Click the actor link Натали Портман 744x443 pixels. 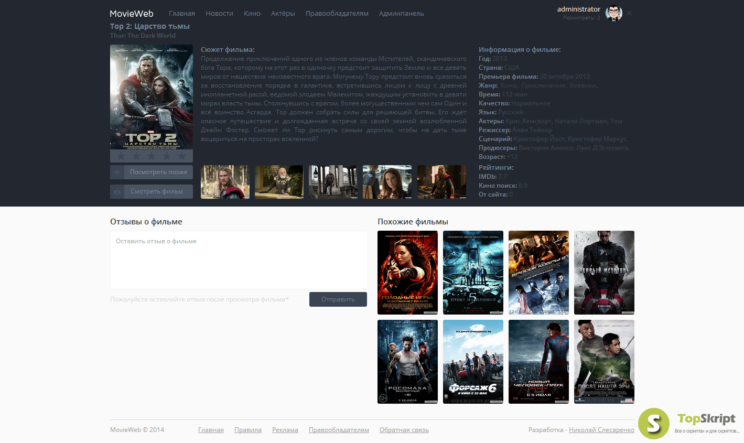click(x=581, y=121)
